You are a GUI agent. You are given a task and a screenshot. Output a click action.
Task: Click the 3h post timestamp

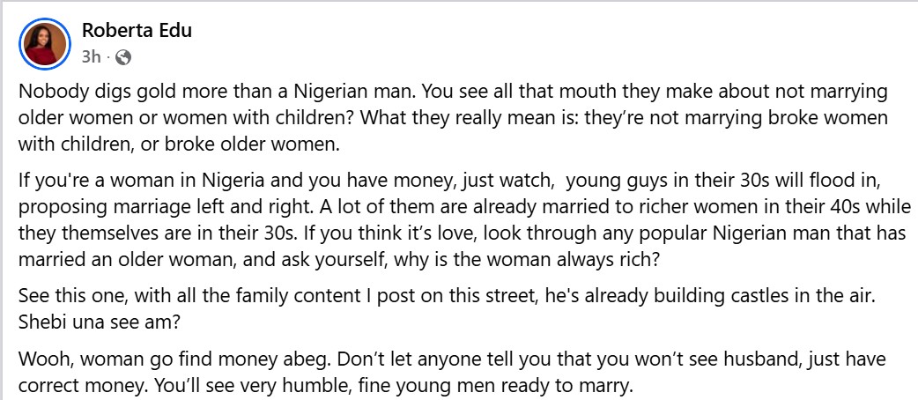91,57
